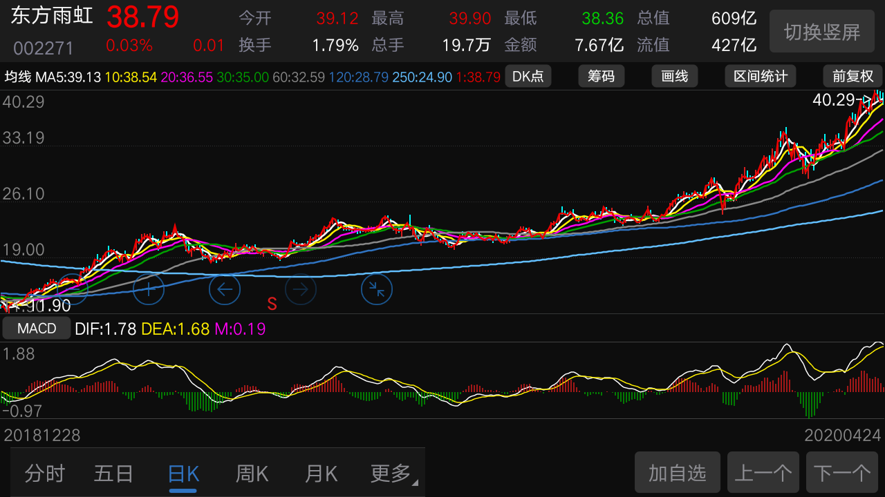Select the 五日 tab
The width and height of the screenshot is (885, 497).
point(114,474)
